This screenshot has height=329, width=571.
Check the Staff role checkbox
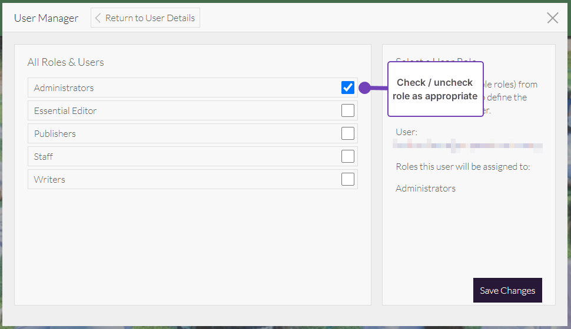pos(348,156)
